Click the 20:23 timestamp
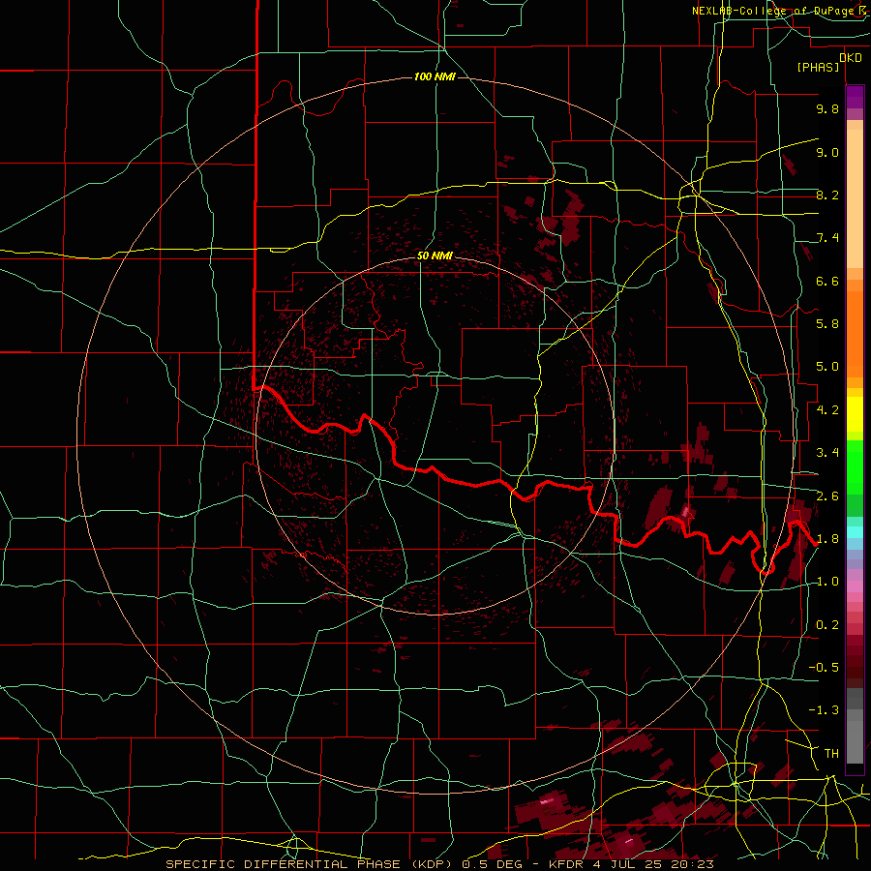The height and width of the screenshot is (871, 871). (x=694, y=864)
